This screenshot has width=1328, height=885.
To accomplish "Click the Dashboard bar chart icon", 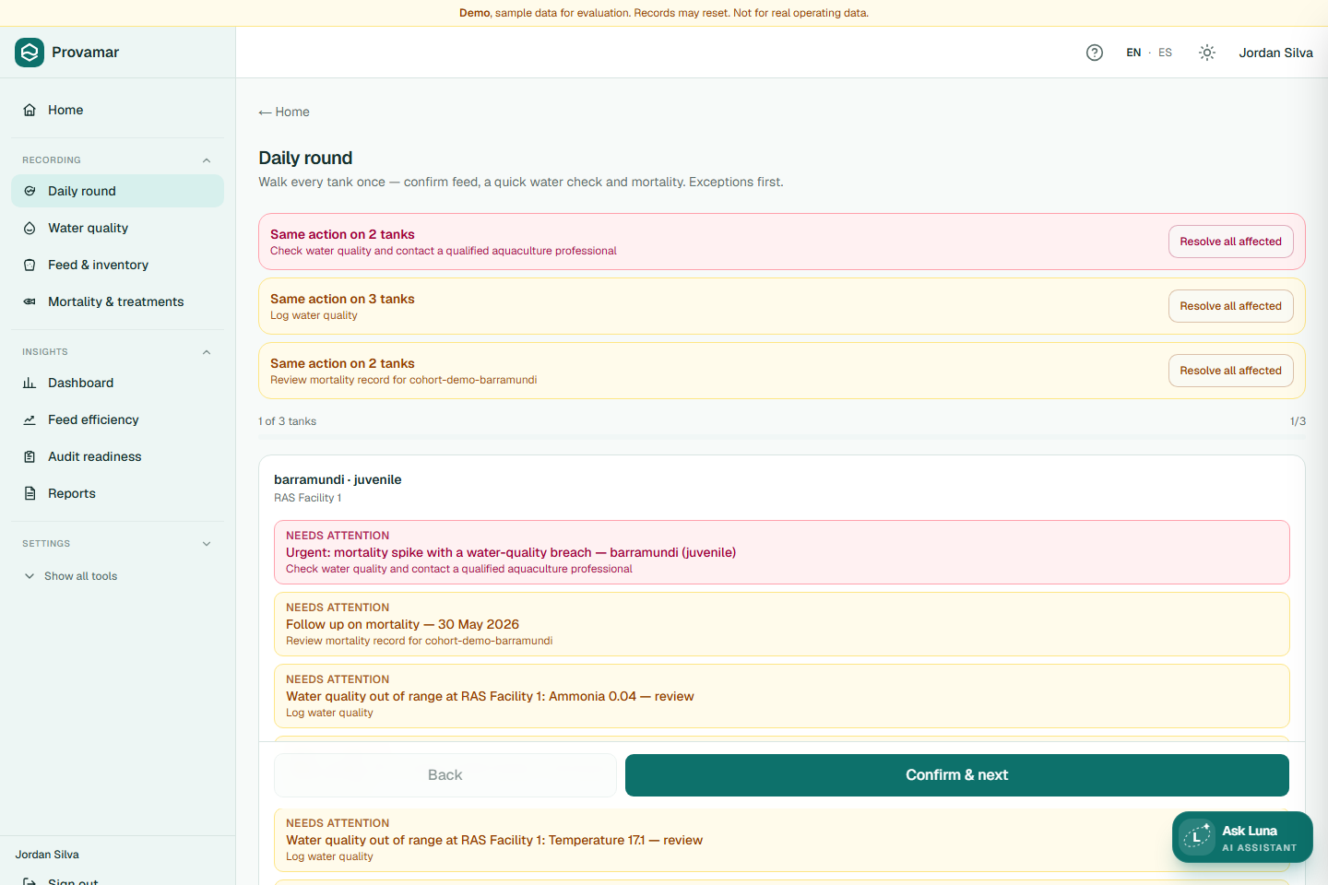I will click(30, 383).
